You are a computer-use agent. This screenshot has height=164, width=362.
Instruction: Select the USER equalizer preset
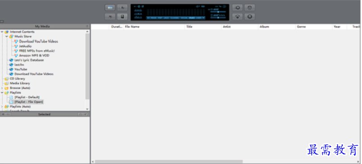[x=199, y=18]
